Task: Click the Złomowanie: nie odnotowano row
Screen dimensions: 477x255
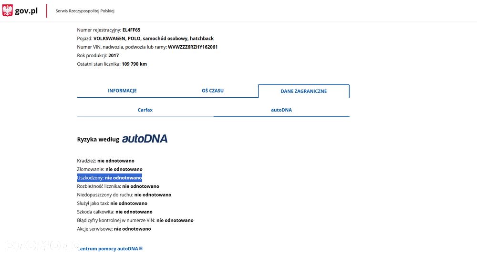Action: click(x=110, y=169)
